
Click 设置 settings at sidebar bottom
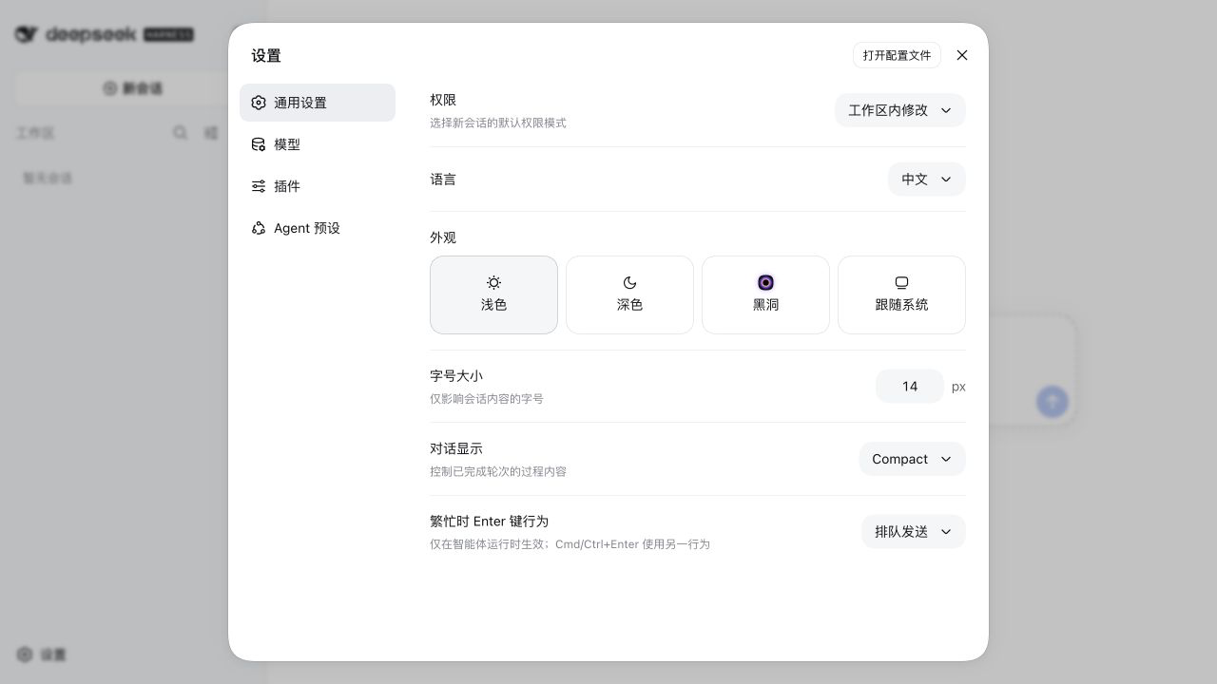[x=42, y=655]
